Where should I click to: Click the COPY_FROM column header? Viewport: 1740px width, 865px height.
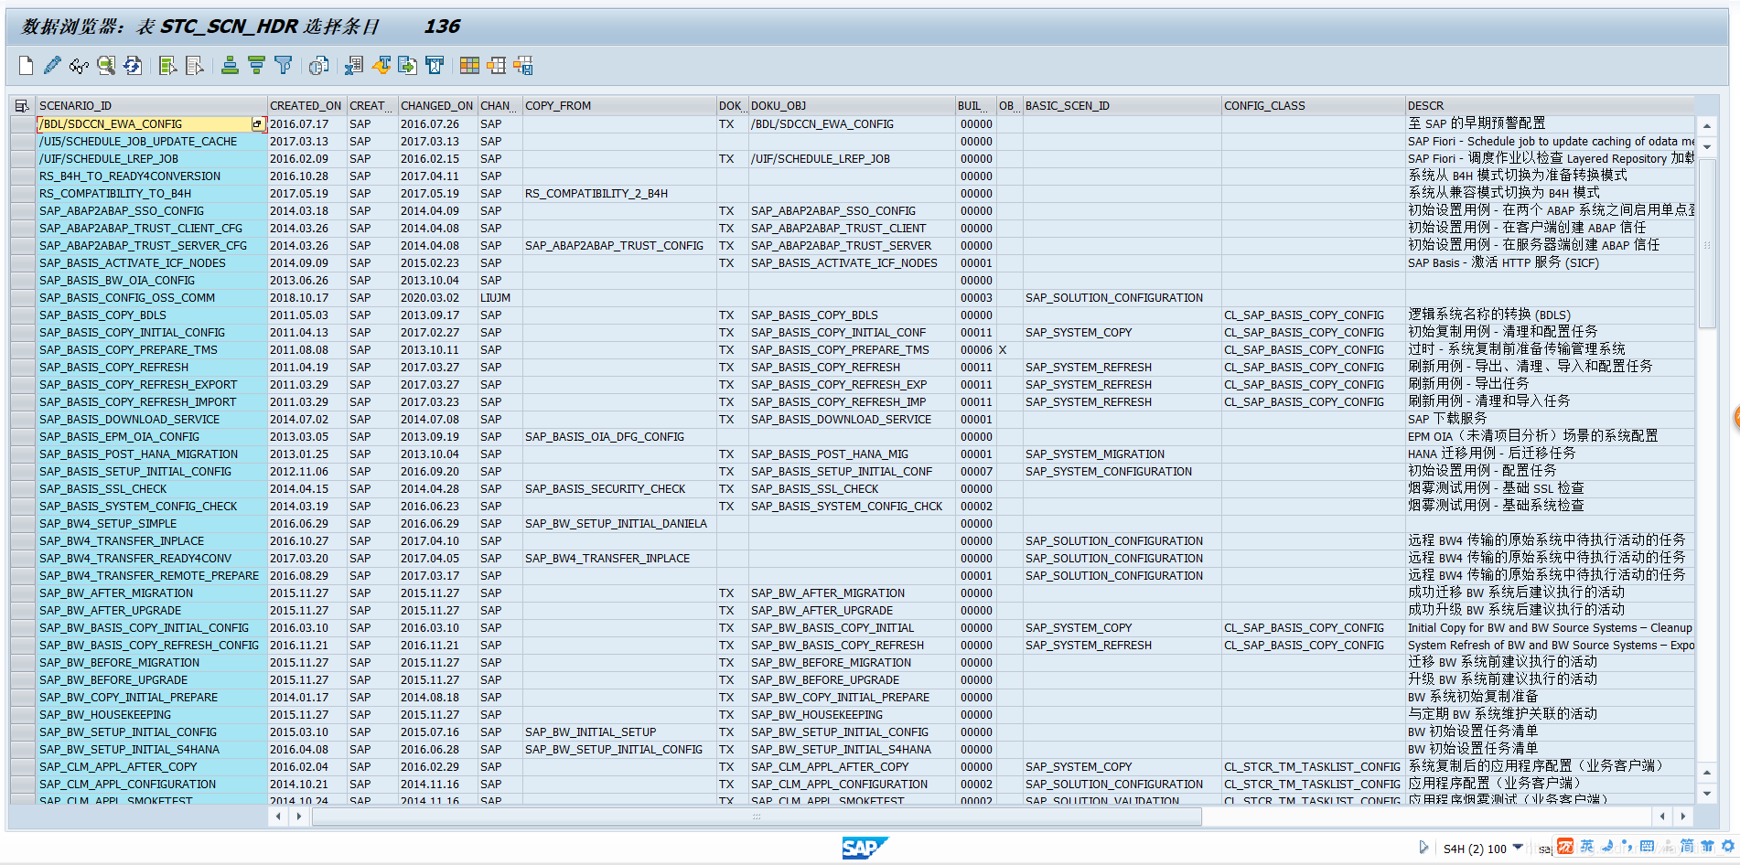click(x=619, y=106)
